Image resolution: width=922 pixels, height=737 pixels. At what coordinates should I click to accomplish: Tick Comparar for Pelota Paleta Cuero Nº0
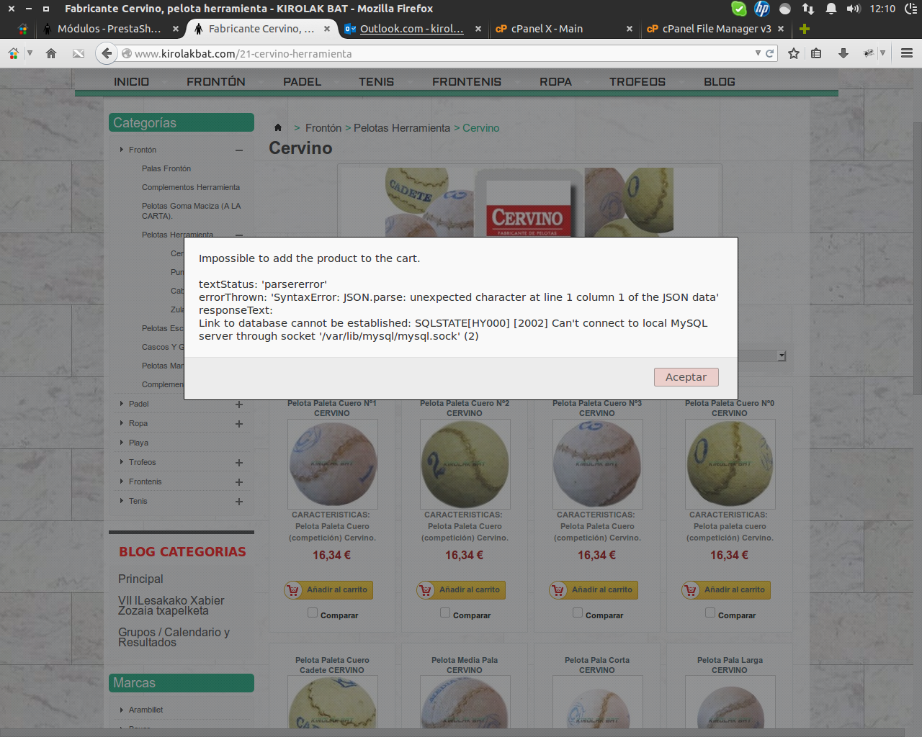point(710,612)
